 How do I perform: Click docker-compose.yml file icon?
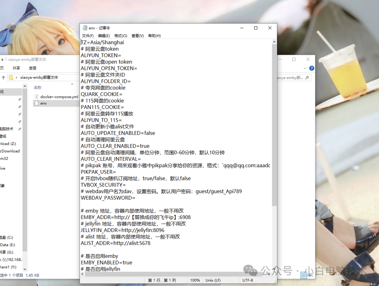37,97
